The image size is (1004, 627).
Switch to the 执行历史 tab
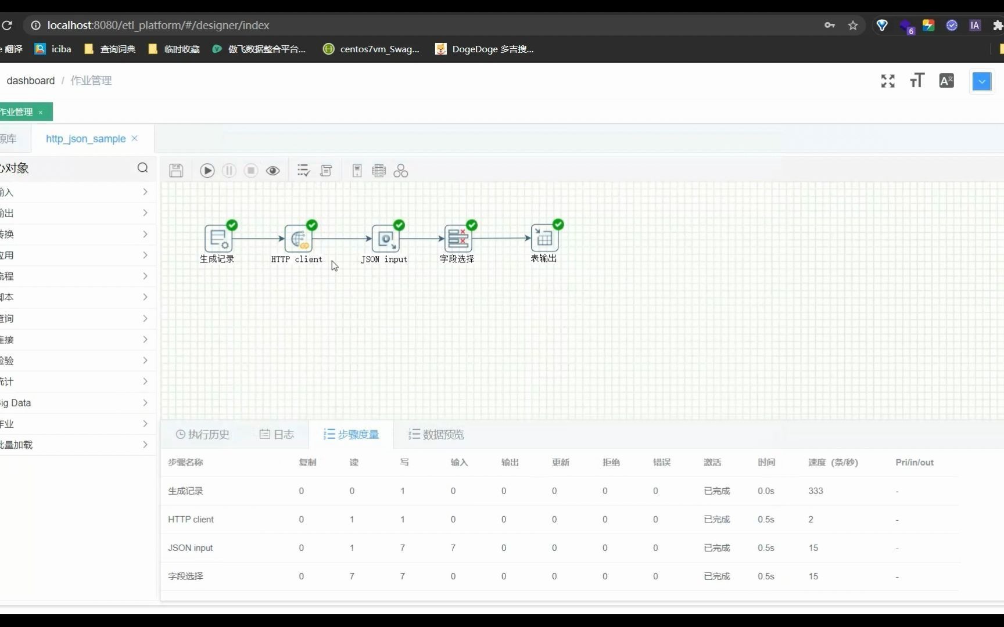[x=203, y=434]
